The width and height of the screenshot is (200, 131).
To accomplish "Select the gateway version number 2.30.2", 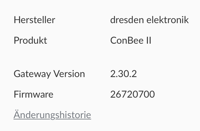I will 124,74.
